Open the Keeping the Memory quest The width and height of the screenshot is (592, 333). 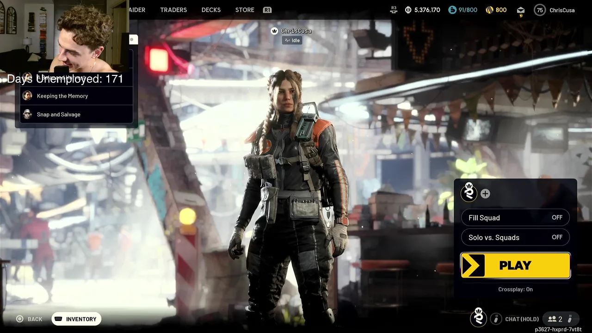coord(77,96)
